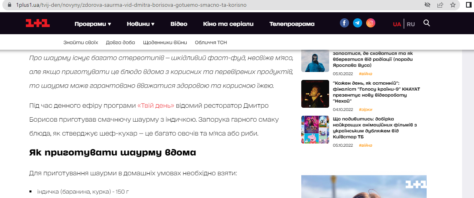
Task: Click the KHAYAT article thumbnail
Action: coord(315,94)
